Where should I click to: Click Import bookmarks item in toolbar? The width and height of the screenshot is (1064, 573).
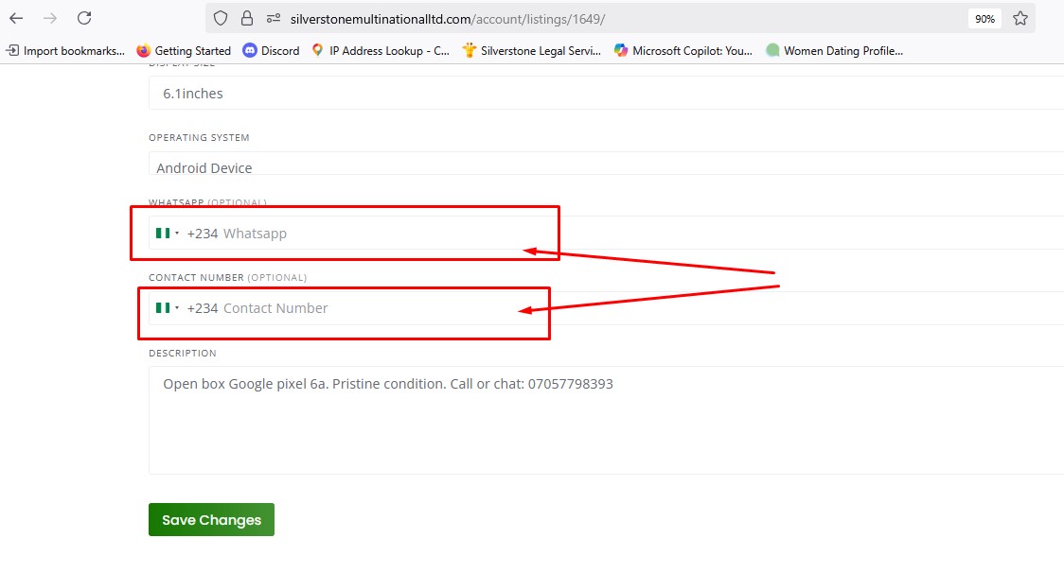click(65, 51)
